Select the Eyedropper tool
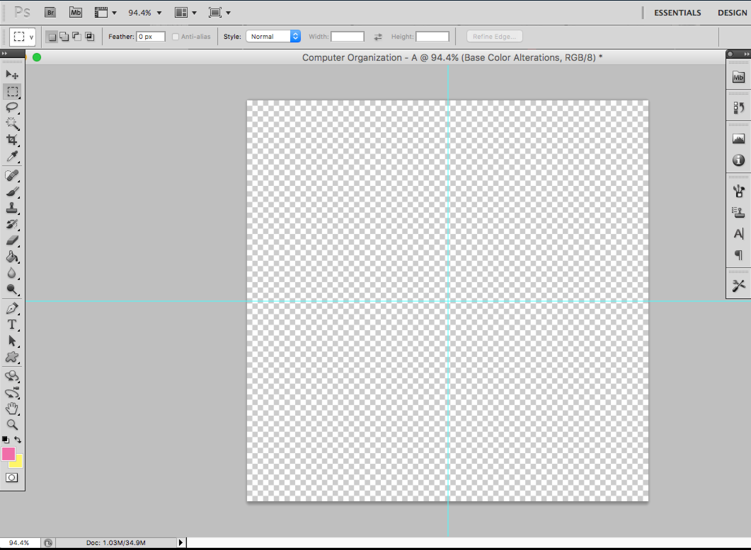 [12, 156]
